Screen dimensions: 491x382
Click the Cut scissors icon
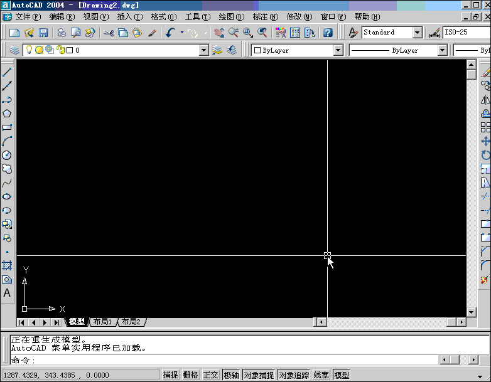(109, 33)
